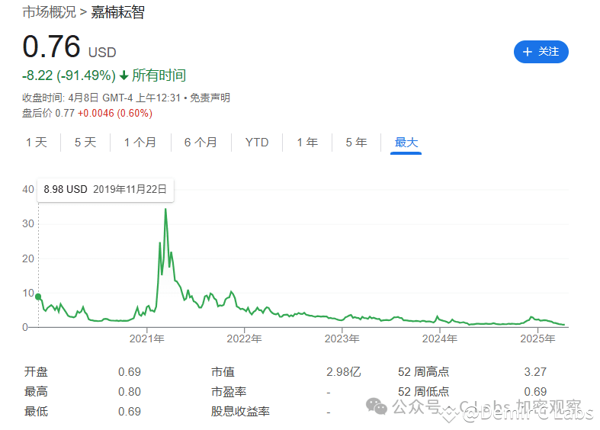
Task: Click the 最高 value 0.80
Action: 130,392
